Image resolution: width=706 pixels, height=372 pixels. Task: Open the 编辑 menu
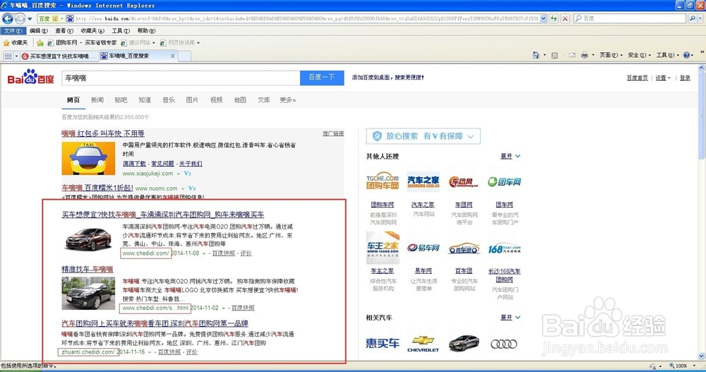pos(38,30)
